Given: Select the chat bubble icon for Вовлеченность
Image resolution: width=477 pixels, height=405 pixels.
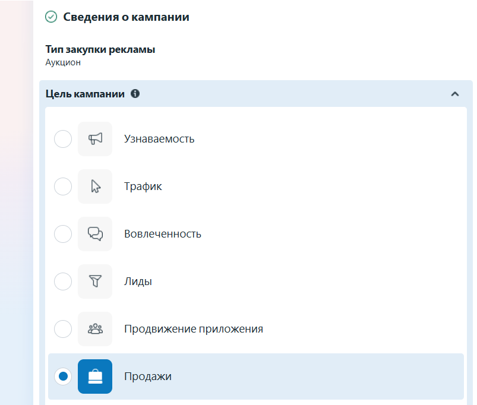Looking at the screenshot, I should coord(95,233).
